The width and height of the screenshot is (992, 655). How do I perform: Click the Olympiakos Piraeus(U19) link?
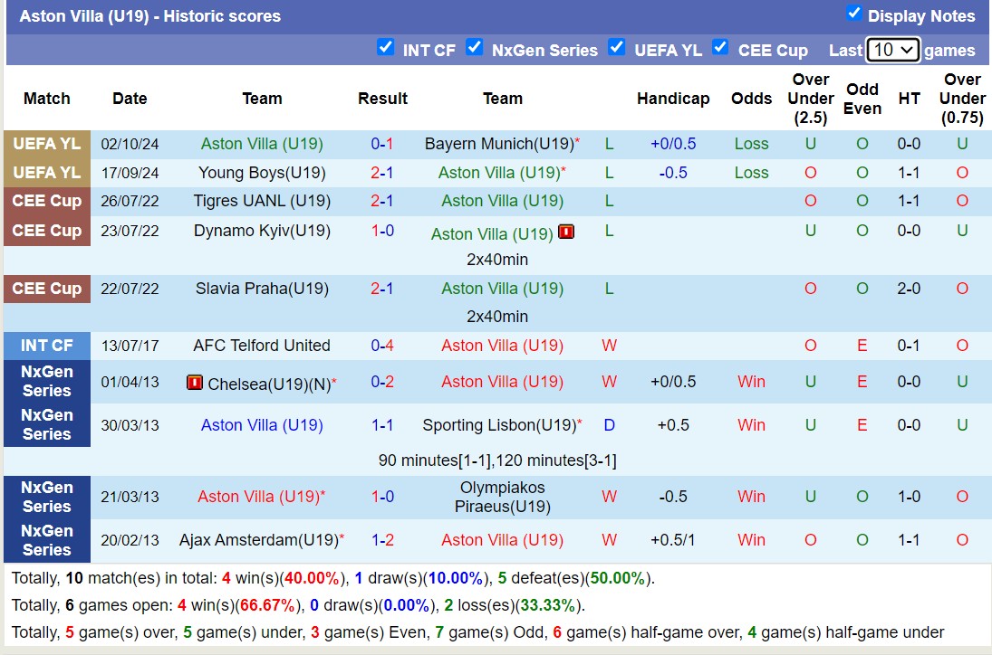[502, 496]
